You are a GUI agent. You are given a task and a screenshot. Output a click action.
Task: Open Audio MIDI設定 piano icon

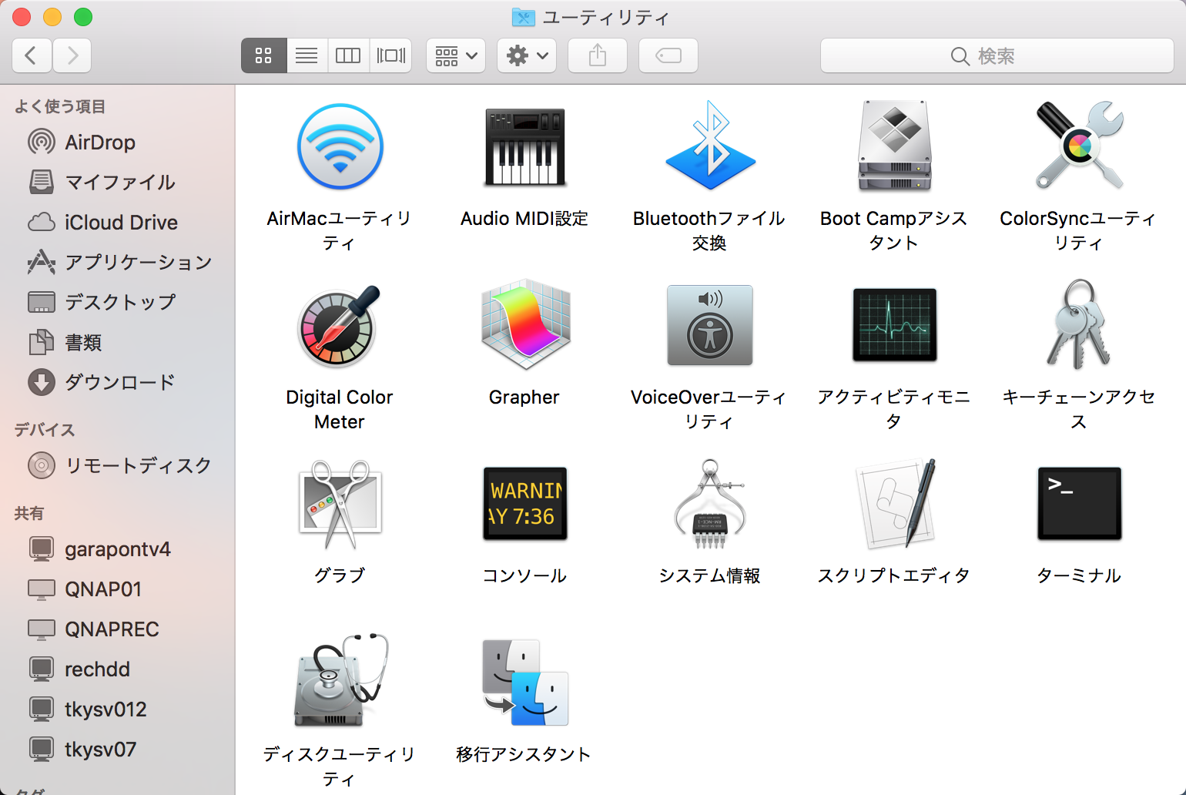524,146
